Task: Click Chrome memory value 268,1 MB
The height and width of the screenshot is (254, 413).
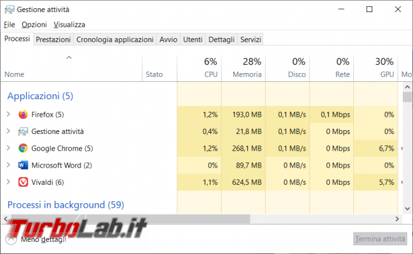Action: point(247,149)
